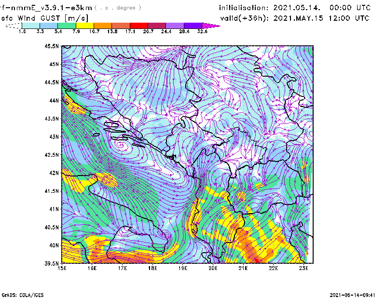This screenshot has height=298, width=386.
Task: Click the legend value 3.3
Action: 40,31
